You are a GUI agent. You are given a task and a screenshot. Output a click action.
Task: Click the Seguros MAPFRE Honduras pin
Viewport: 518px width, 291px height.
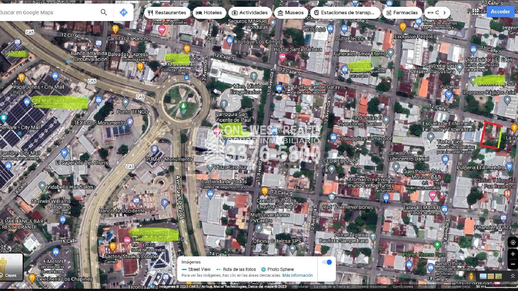pyautogui.click(x=273, y=23)
